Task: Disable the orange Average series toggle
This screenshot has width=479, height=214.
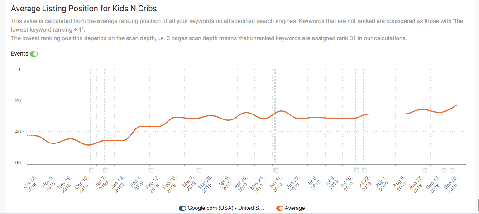Action: [x=280, y=208]
